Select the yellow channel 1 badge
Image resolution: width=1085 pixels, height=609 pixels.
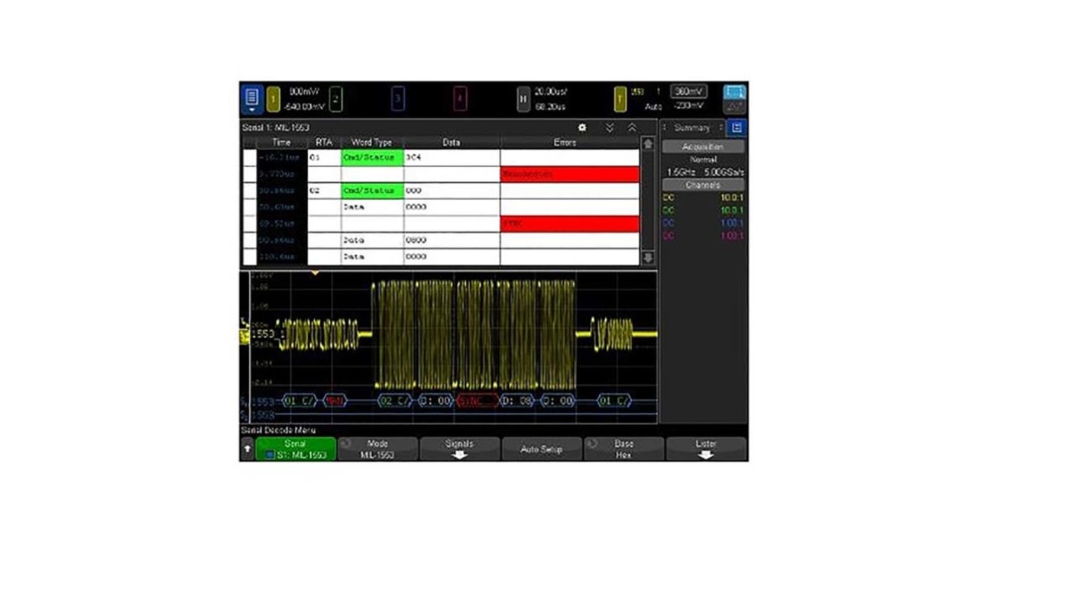click(x=273, y=99)
